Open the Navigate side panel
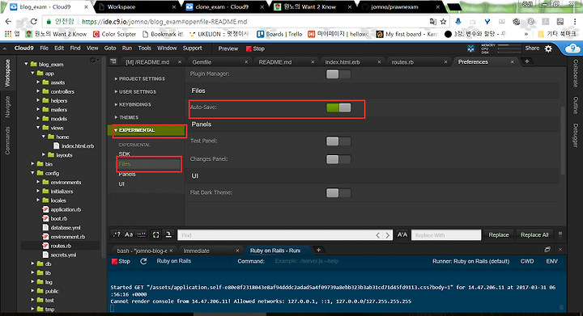 [8, 107]
